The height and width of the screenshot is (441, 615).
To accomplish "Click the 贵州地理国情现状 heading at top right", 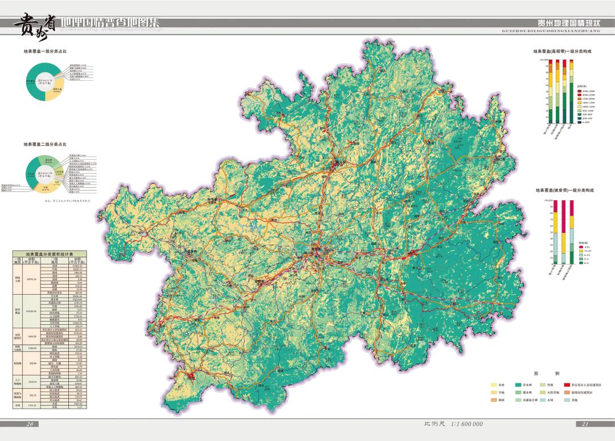I will 569,23.
